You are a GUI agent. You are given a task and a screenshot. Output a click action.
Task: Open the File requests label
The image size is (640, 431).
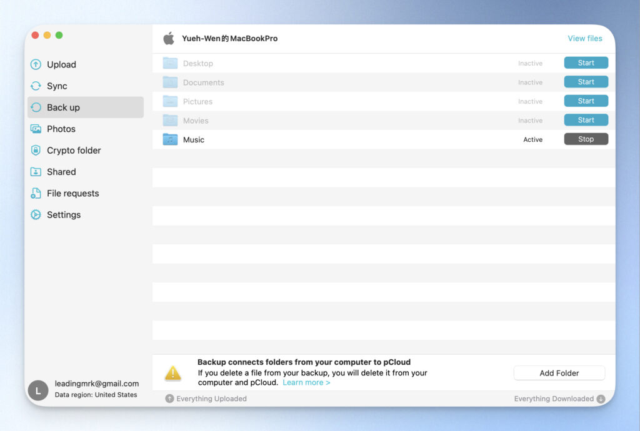click(x=73, y=193)
